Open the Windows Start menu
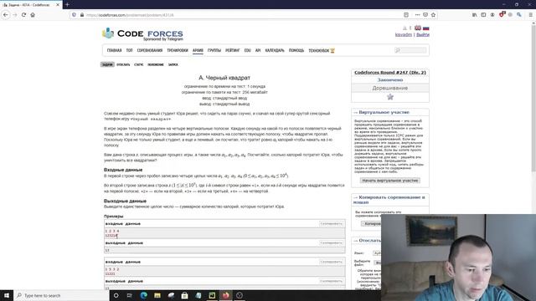Screen dimensions: 536x301 pyautogui.click(x=7, y=295)
